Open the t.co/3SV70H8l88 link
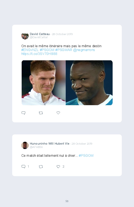 pos(39,54)
